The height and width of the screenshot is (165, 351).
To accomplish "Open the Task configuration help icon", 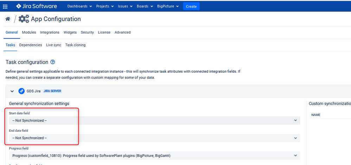I will (53, 62).
